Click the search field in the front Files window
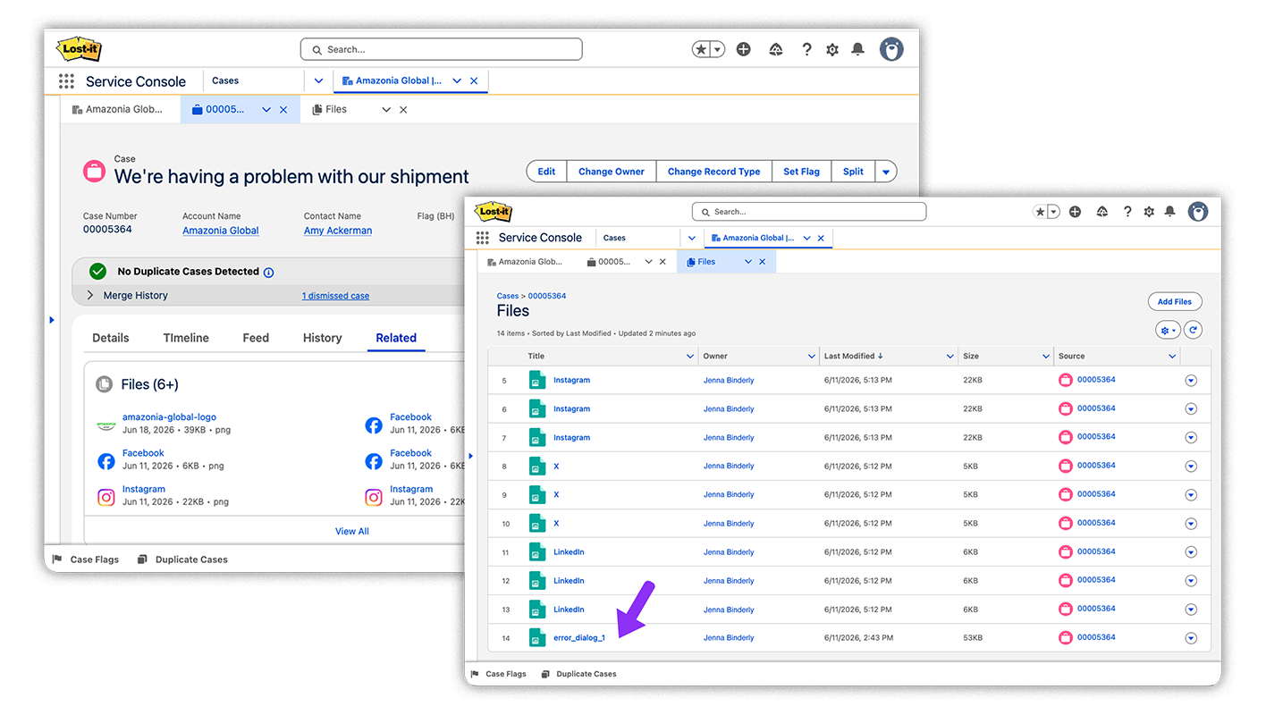Viewport: 1266px width, 715px height. click(808, 212)
